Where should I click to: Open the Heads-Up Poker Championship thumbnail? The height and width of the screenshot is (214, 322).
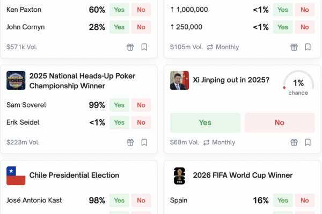coord(16,81)
